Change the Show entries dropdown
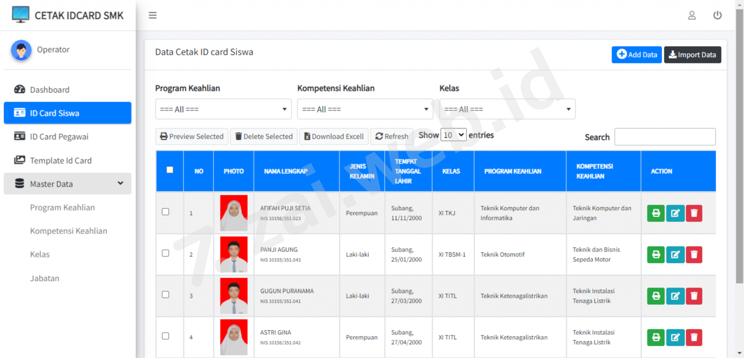744x358 pixels. (453, 134)
